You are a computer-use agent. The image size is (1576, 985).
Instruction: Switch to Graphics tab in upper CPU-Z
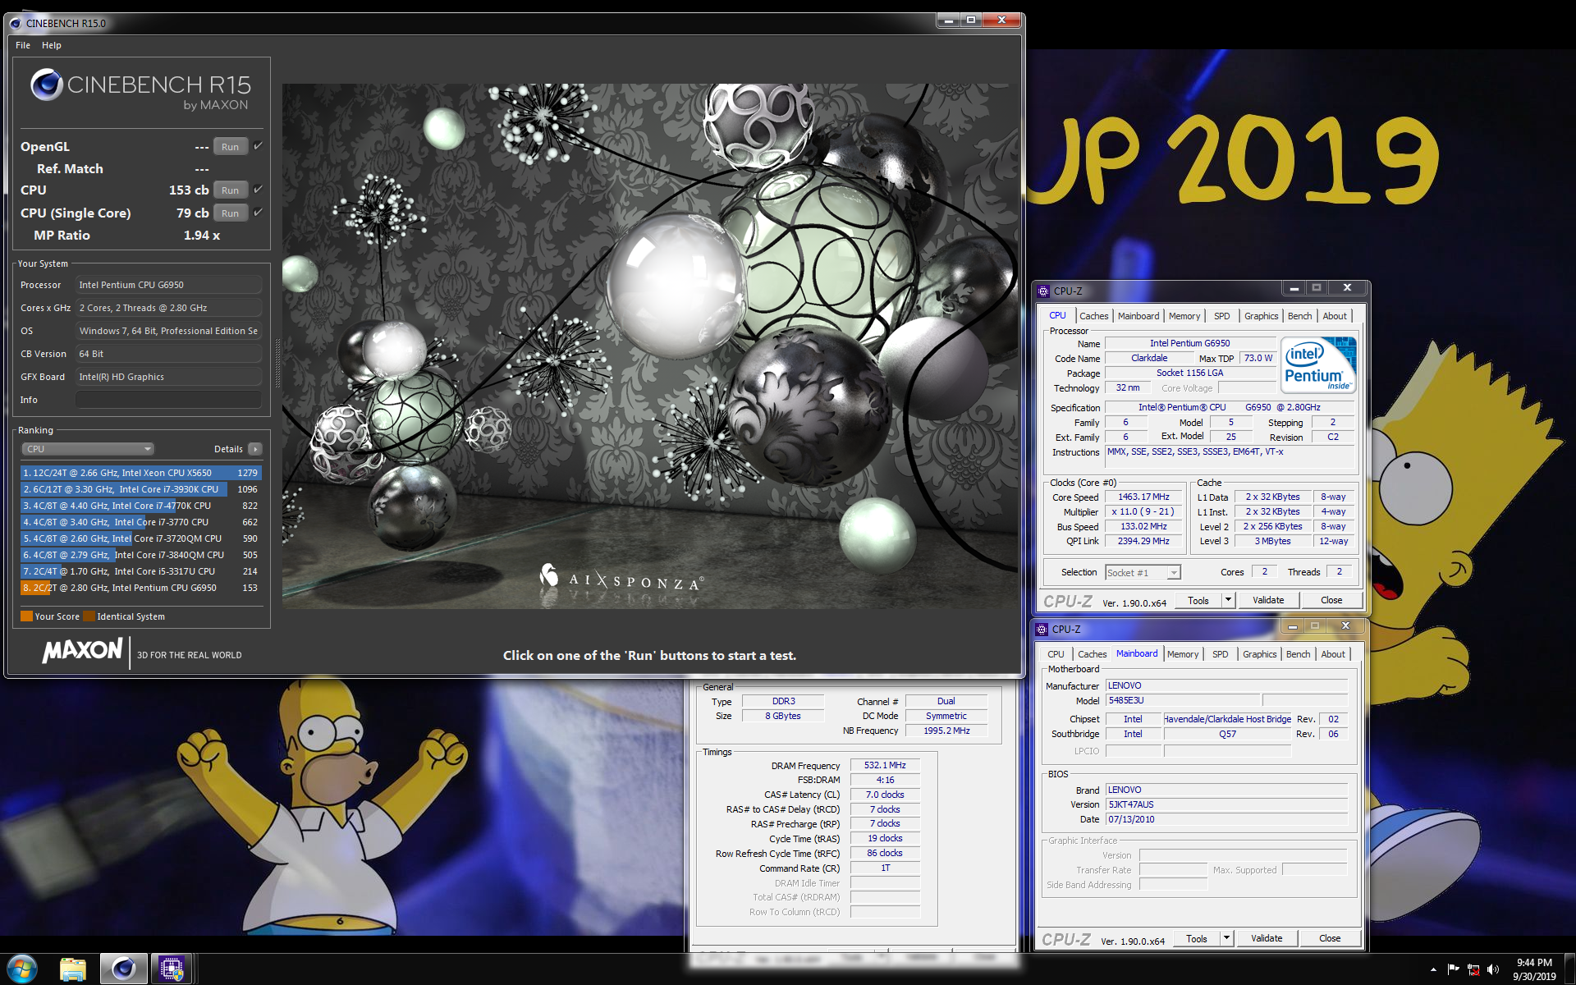(x=1261, y=316)
